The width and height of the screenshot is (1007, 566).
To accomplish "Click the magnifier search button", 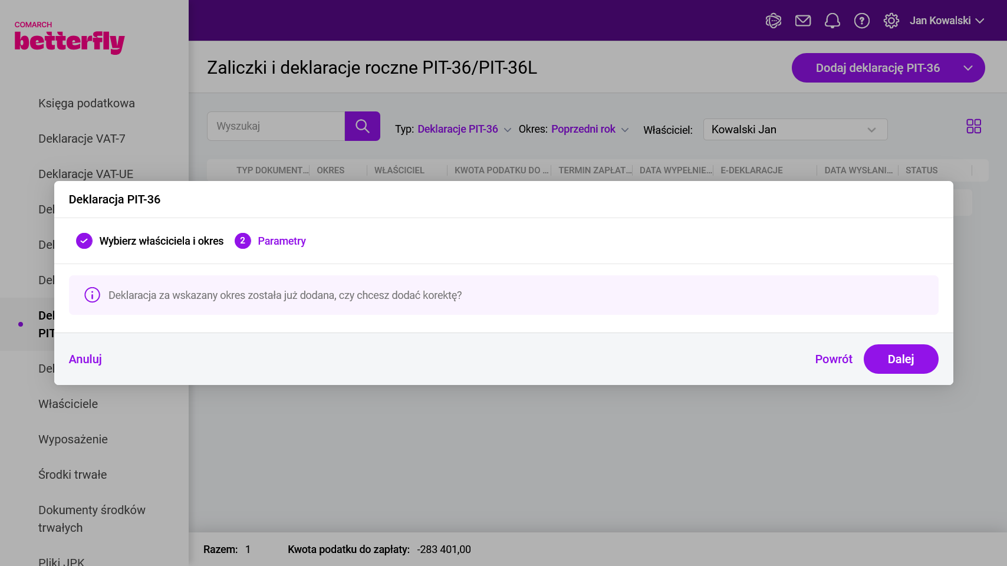I will click(x=362, y=126).
